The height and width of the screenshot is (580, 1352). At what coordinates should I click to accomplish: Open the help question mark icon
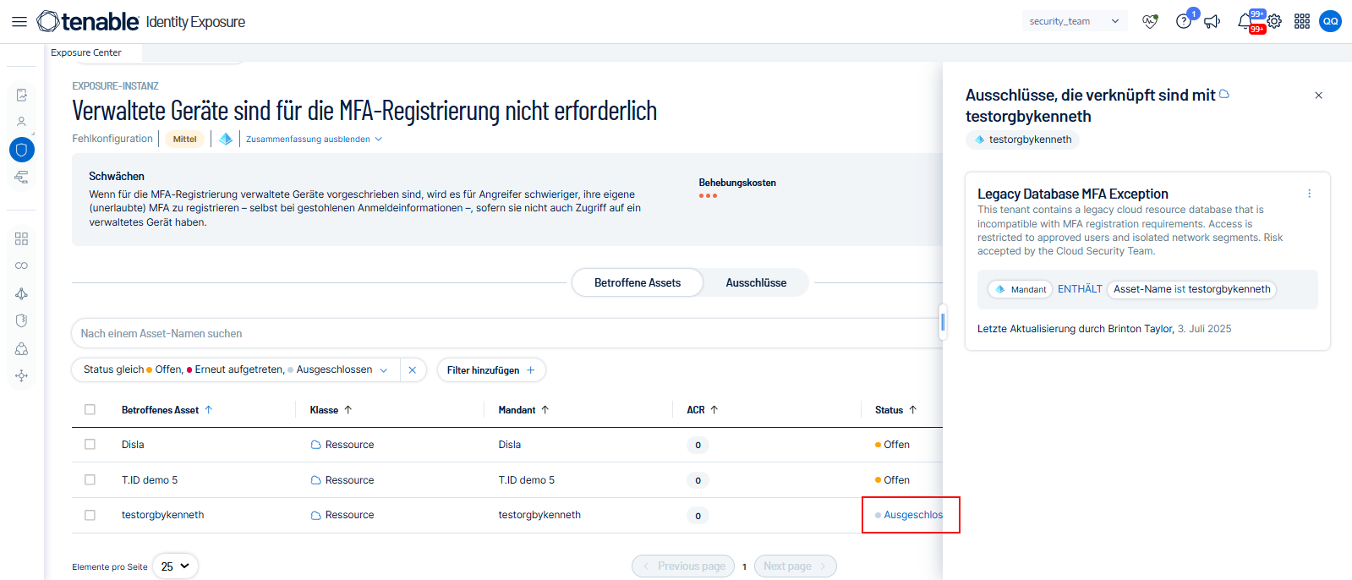pyautogui.click(x=1184, y=22)
